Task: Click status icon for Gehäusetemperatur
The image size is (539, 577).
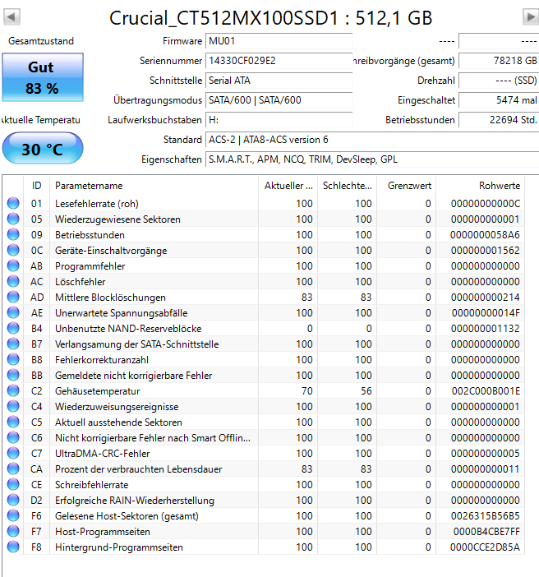Action: 13,390
